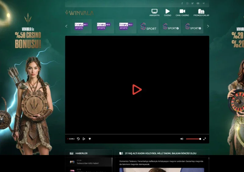
Task: Click the Haberler newspaper icon
Action: point(72,153)
